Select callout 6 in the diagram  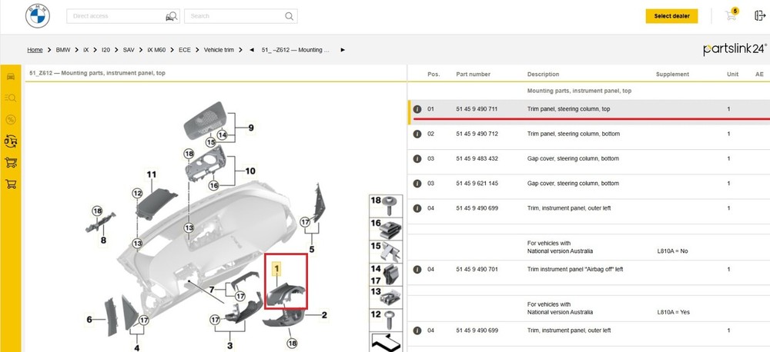[89, 320]
